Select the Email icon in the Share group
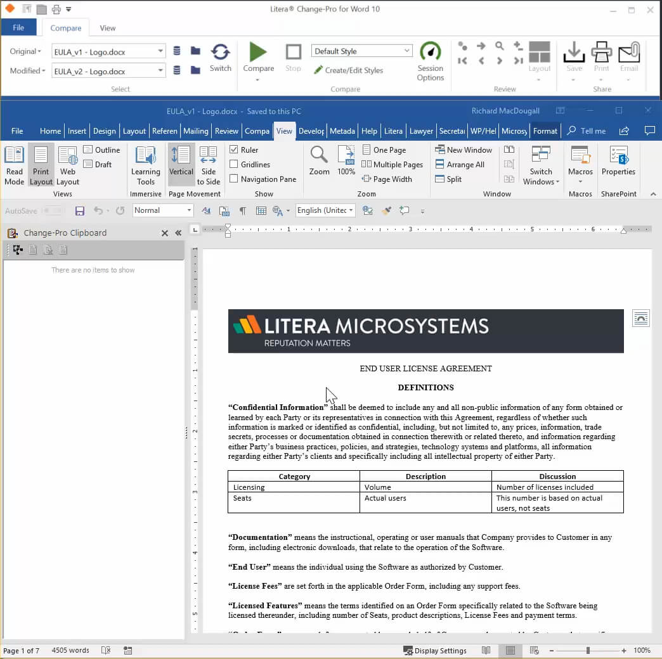Image resolution: width=662 pixels, height=659 pixels. click(628, 57)
